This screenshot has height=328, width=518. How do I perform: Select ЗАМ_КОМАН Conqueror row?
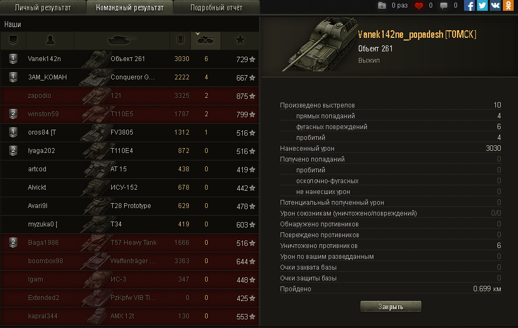pos(129,77)
